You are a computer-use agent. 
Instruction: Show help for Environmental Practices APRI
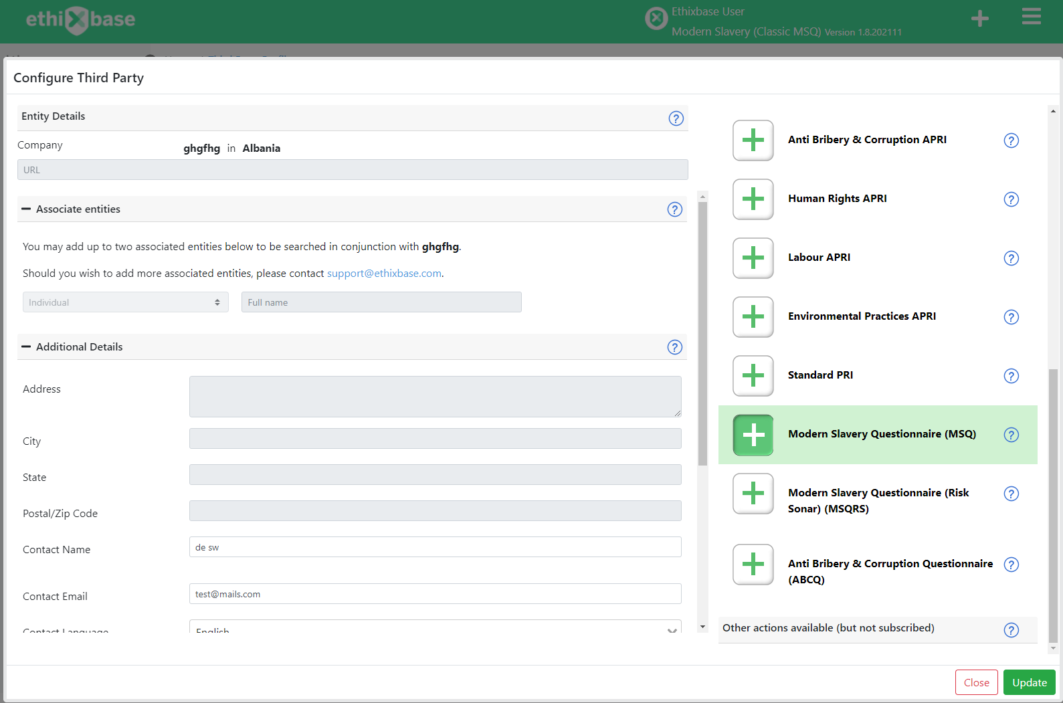pos(1011,317)
